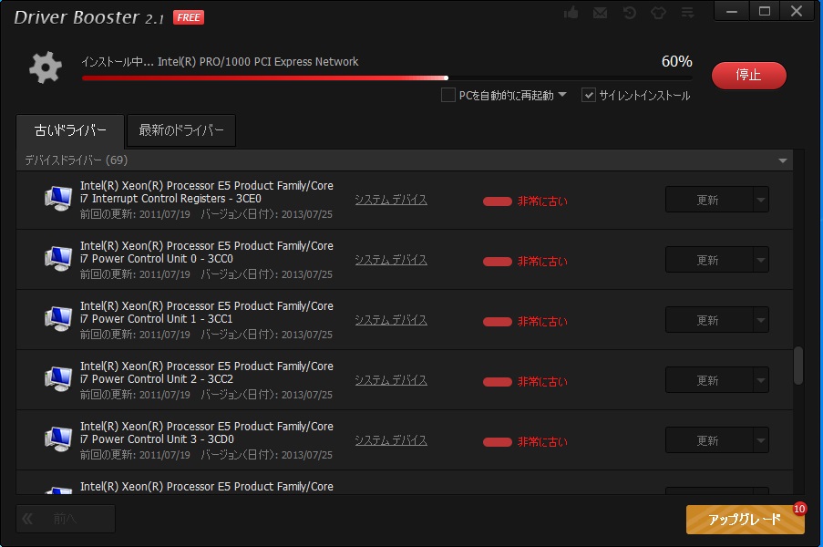Click the settings gear icon
This screenshot has width=823, height=547.
[x=46, y=67]
